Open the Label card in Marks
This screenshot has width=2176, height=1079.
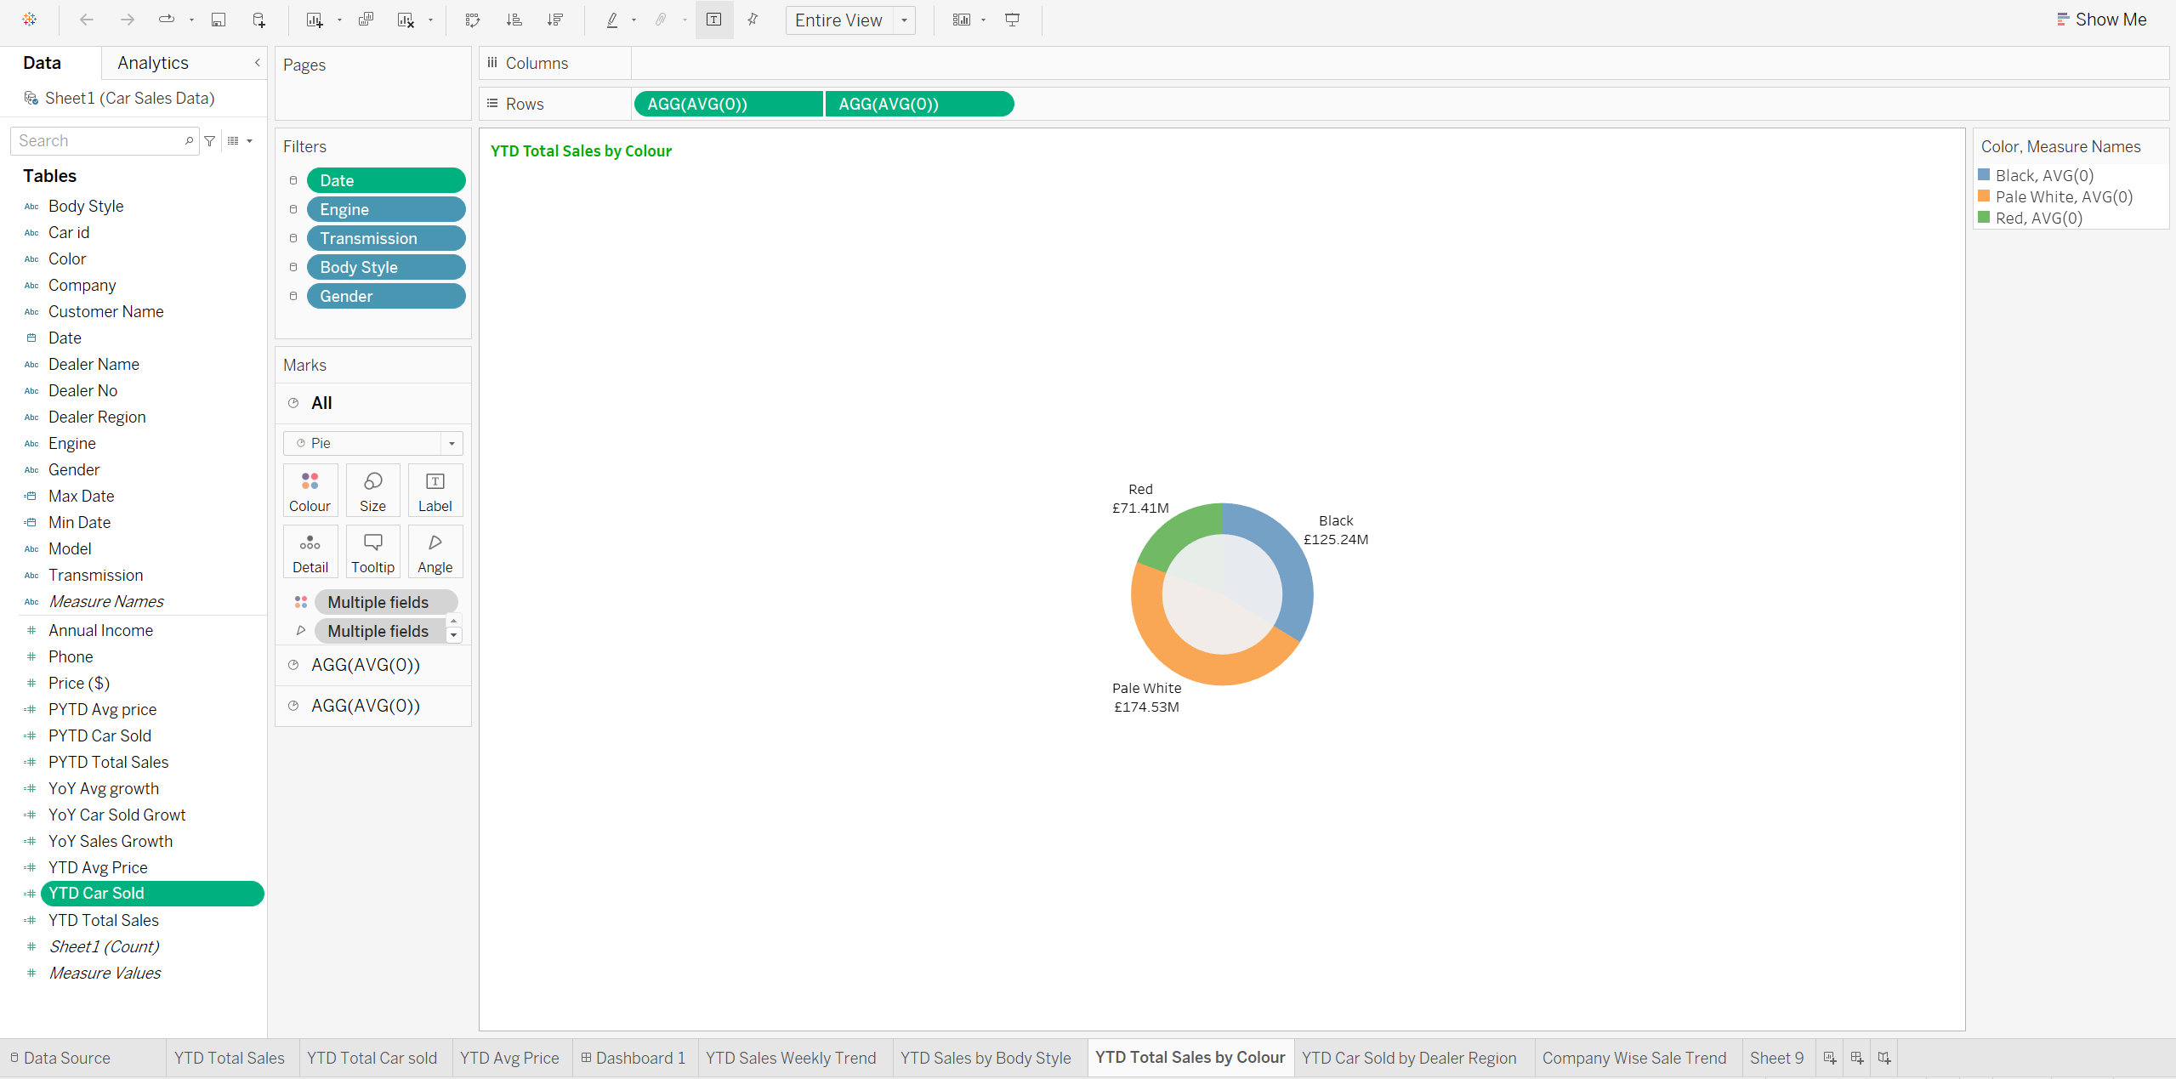tap(435, 491)
